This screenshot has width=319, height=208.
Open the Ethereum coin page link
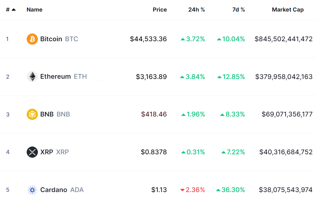pyautogui.click(x=55, y=77)
